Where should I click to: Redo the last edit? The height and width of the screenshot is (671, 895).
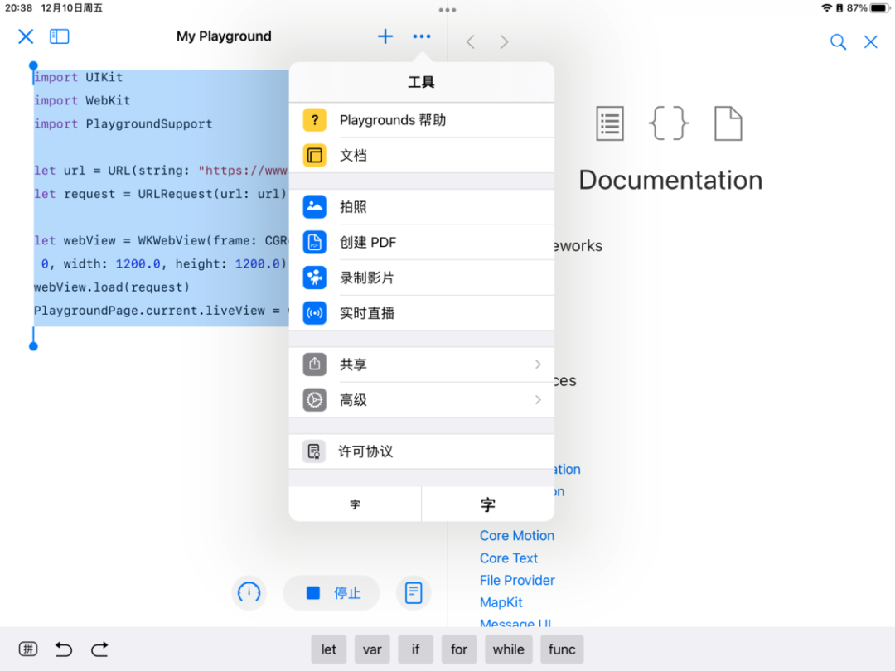pos(99,649)
